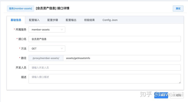Click the chevron arrow in 方法 select

coord(62,49)
